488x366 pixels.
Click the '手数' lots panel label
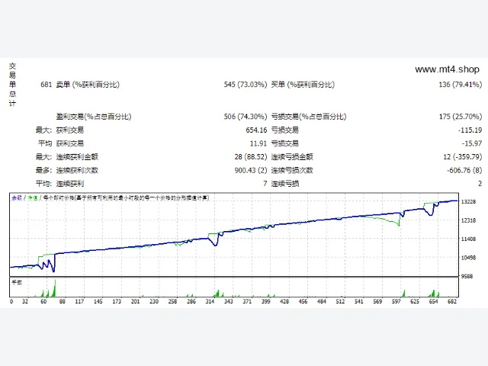click(17, 282)
